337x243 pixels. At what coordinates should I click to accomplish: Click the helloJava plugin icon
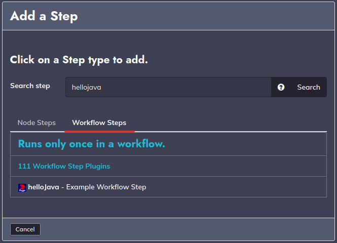[x=22, y=187]
